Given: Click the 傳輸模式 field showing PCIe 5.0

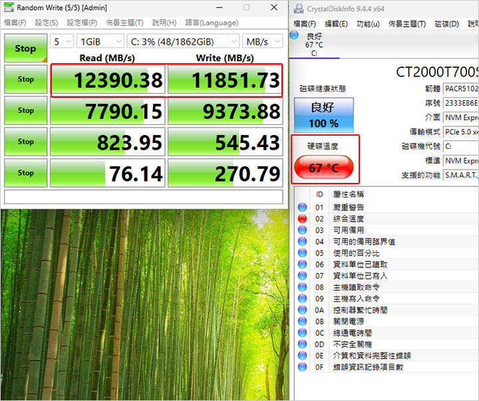Looking at the screenshot, I should tap(460, 132).
